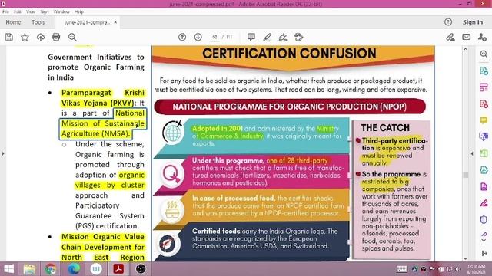492x276 pixels.
Task: Click highlighted text 'Agriculture (NMSA).'
Action: point(95,133)
